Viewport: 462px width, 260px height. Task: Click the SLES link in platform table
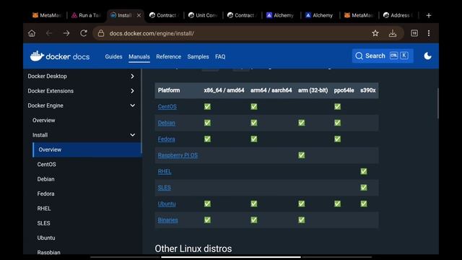click(164, 188)
